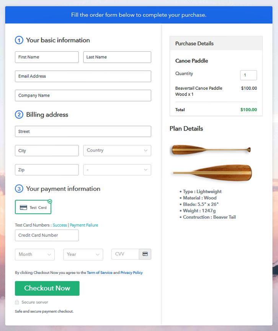
Task: Click the secure server lock icon
Action: (17, 302)
